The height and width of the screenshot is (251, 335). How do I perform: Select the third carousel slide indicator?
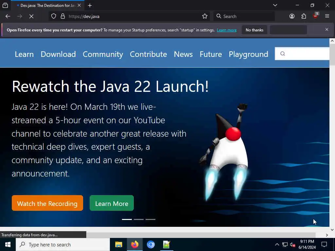[150, 219]
